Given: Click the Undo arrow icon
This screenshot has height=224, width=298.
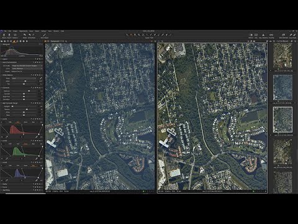Looking at the screenshot, I should coord(30,35).
